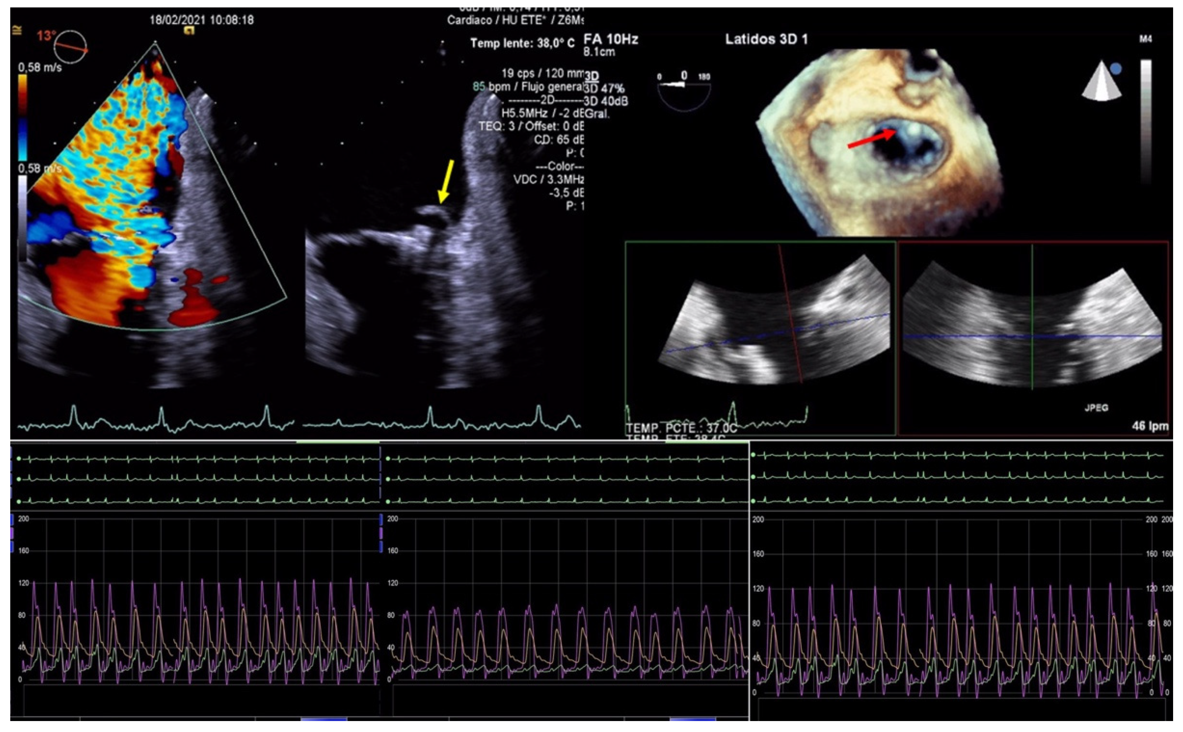The width and height of the screenshot is (1183, 732).
Task: Click the blue scrollbar thumb under left pressure panel
Action: [x=324, y=719]
